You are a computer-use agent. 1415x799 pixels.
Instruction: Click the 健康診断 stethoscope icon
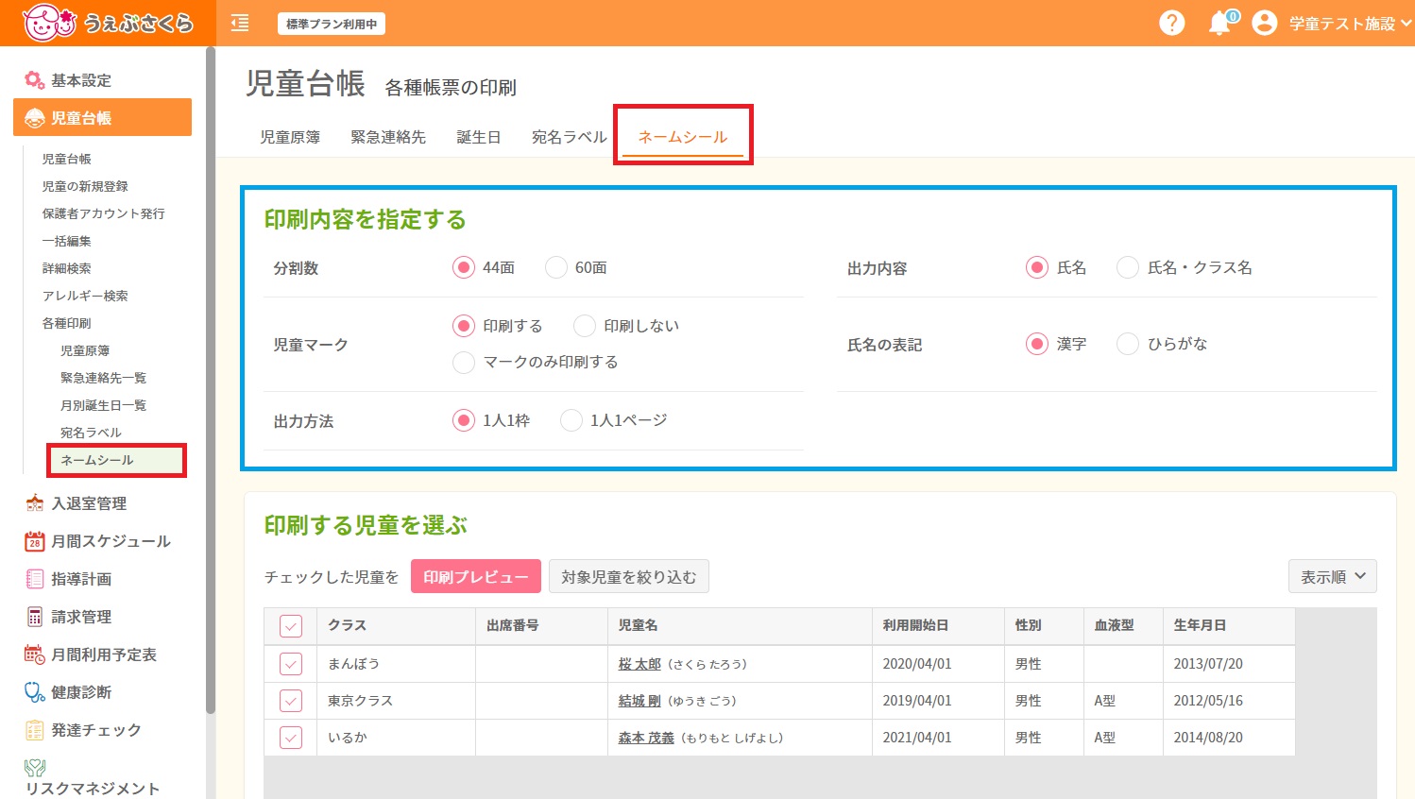click(35, 692)
